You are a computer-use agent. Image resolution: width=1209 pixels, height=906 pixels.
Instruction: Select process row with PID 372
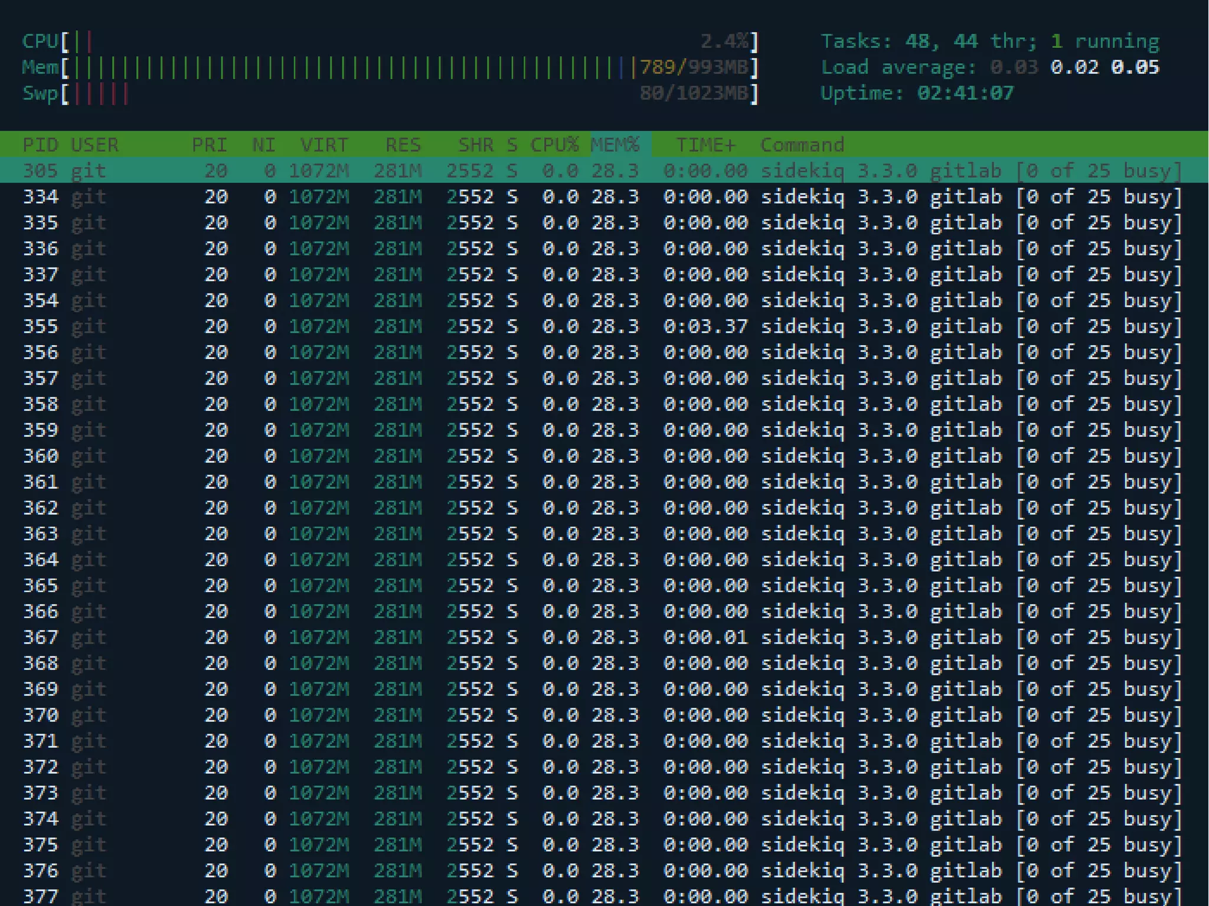pyautogui.click(x=604, y=767)
